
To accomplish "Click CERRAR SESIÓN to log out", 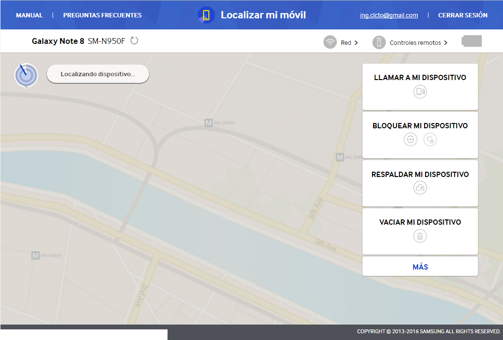I will tap(463, 15).
